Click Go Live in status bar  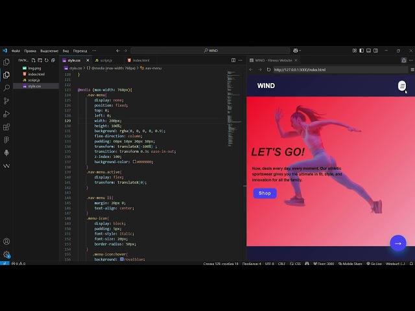coord(374,264)
